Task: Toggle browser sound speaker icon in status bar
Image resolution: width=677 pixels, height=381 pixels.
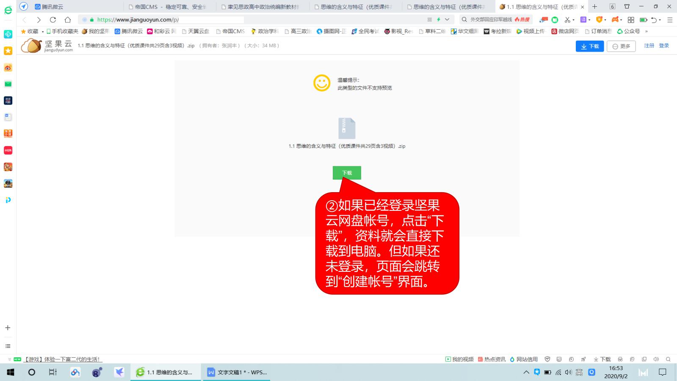Action: pos(656,359)
